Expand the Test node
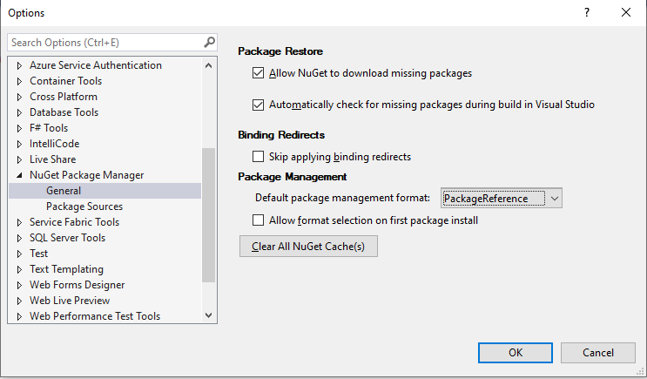 [19, 254]
